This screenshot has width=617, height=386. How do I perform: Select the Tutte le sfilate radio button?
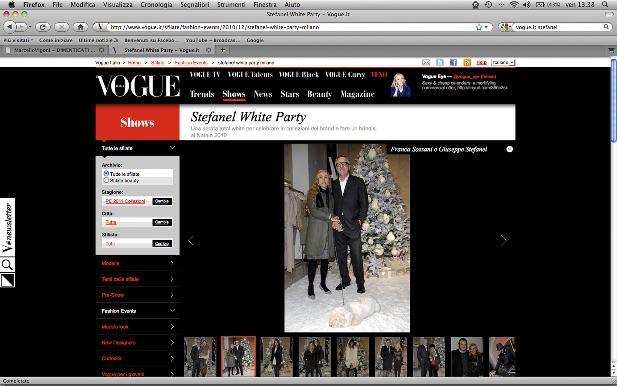coord(106,174)
